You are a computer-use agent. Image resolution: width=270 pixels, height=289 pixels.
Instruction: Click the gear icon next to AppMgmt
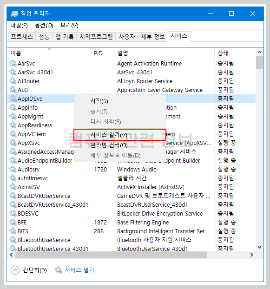click(13, 116)
